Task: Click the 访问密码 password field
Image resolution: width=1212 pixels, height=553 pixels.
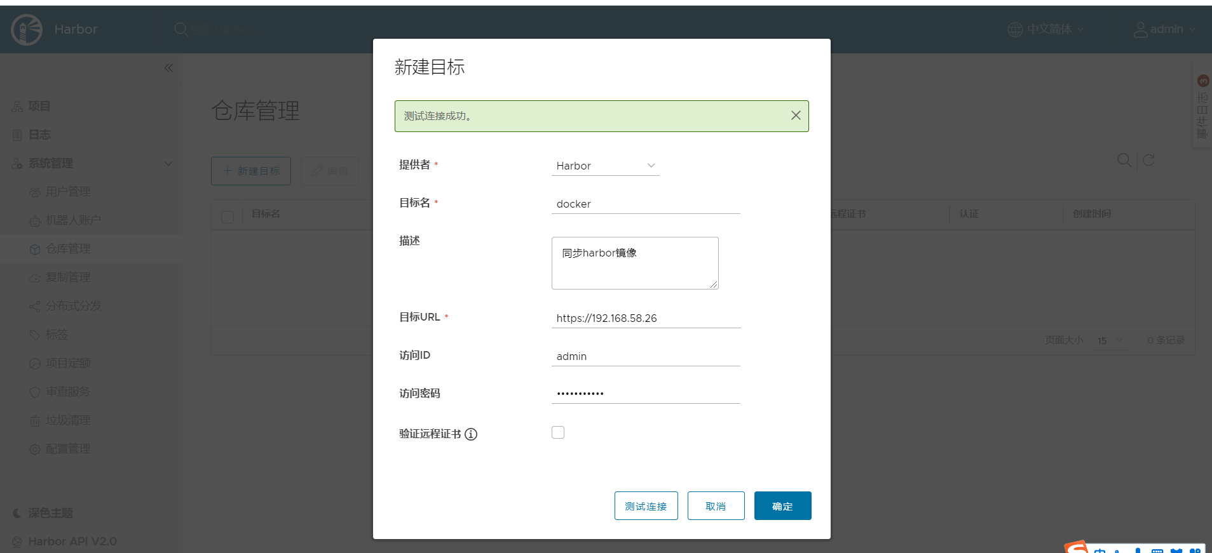Action: 646,394
